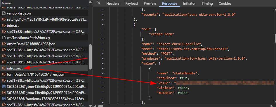The image size is (276, 107).
Task: Select the wa/?medium=fetch&fmt=g request
Action: [x=44, y=38]
